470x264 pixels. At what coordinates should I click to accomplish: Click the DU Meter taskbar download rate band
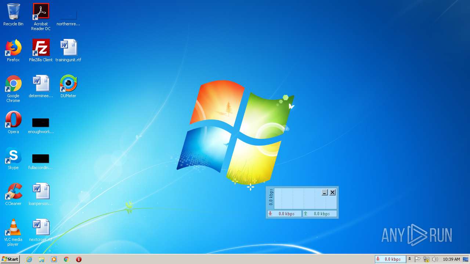(390, 259)
